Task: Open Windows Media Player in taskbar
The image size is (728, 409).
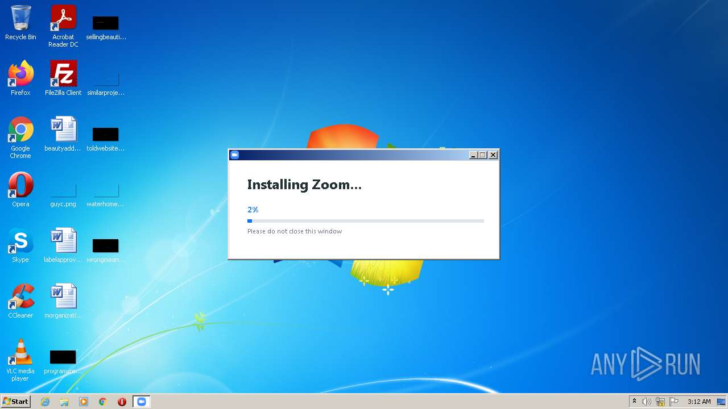Action: click(x=84, y=402)
